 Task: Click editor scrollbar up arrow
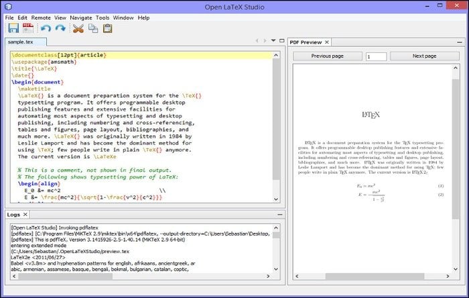click(x=276, y=56)
